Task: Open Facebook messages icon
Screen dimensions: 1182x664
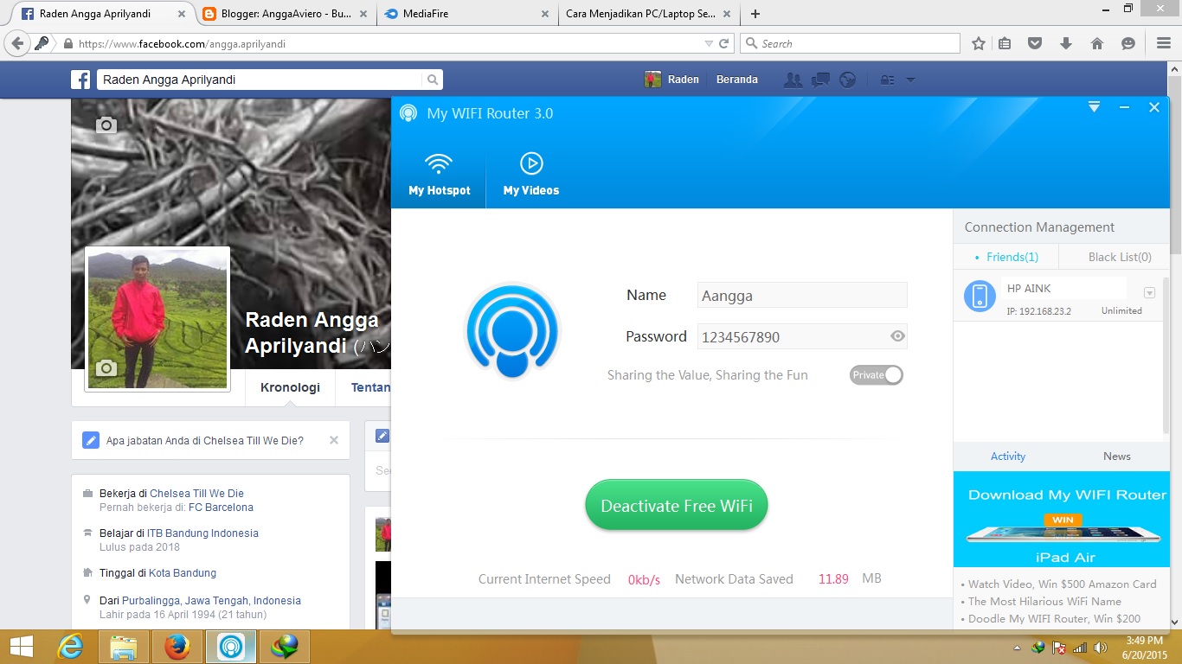Action: tap(820, 80)
